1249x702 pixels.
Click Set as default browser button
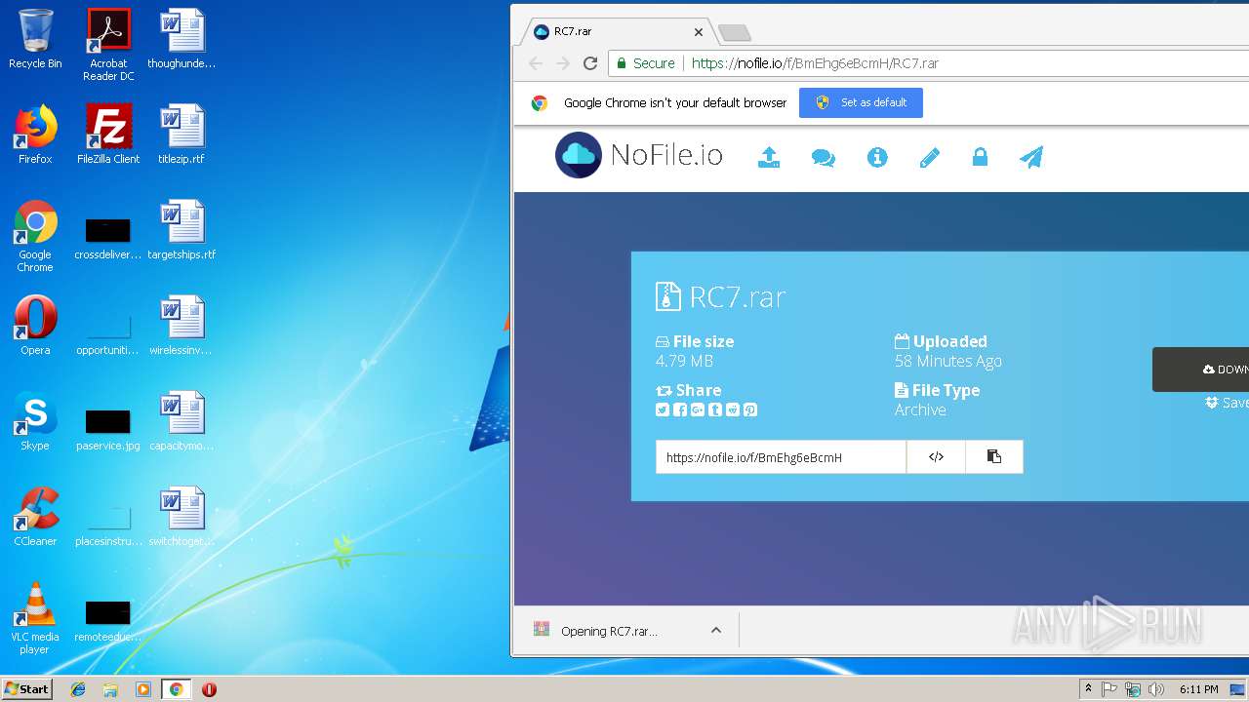click(x=861, y=102)
